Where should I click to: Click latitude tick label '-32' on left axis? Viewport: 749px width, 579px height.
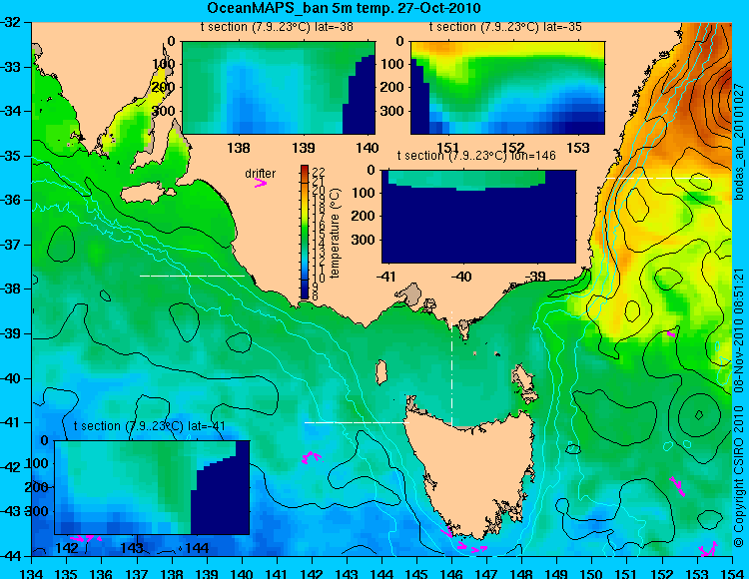click(x=11, y=22)
